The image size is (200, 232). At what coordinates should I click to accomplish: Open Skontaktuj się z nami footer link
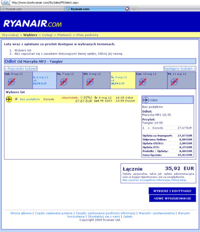[104, 217]
